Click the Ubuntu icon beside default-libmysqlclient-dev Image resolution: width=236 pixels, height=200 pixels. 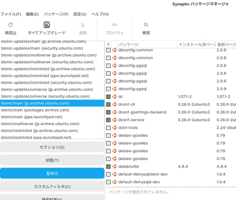point(114,174)
